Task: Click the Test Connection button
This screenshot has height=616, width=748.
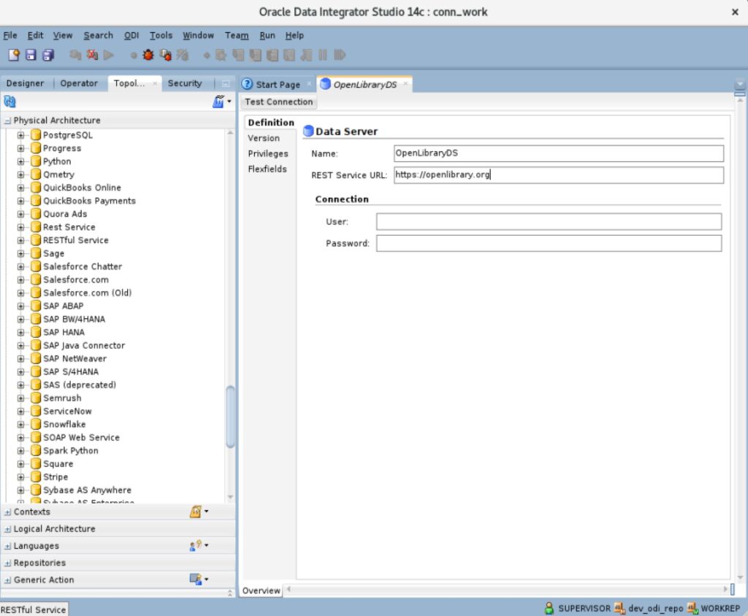Action: pos(278,102)
